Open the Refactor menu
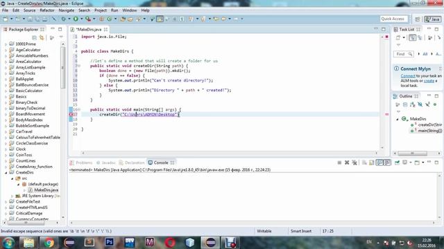 pyautogui.click(x=47, y=10)
